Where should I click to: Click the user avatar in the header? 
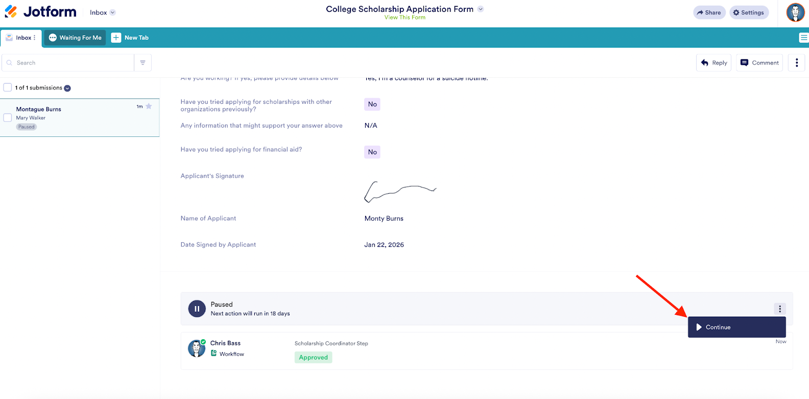click(795, 12)
